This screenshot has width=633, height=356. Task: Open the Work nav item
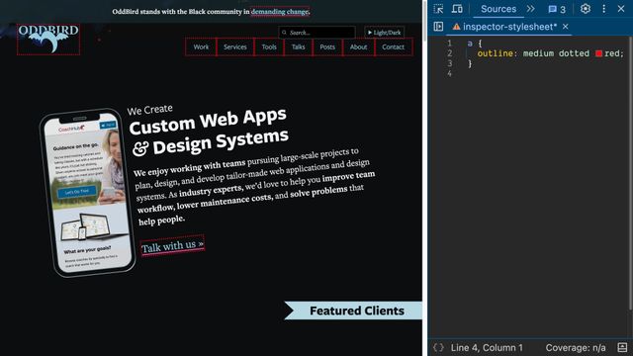coord(201,46)
